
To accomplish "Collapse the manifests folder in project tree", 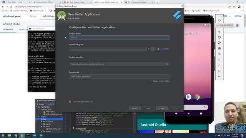I will tap(39, 109).
